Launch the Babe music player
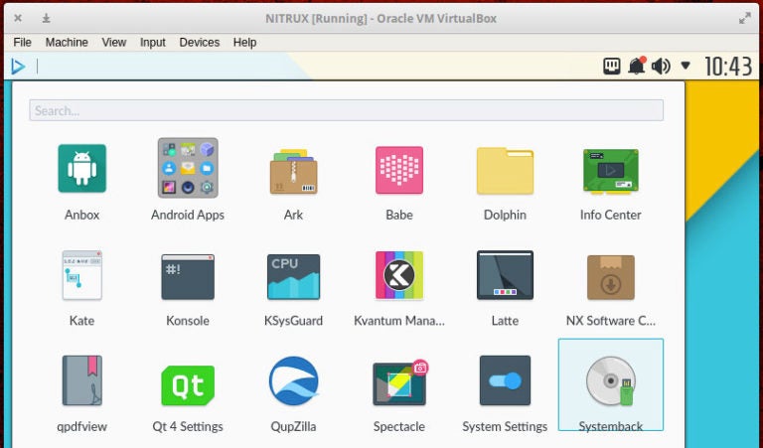The image size is (763, 448). [399, 170]
